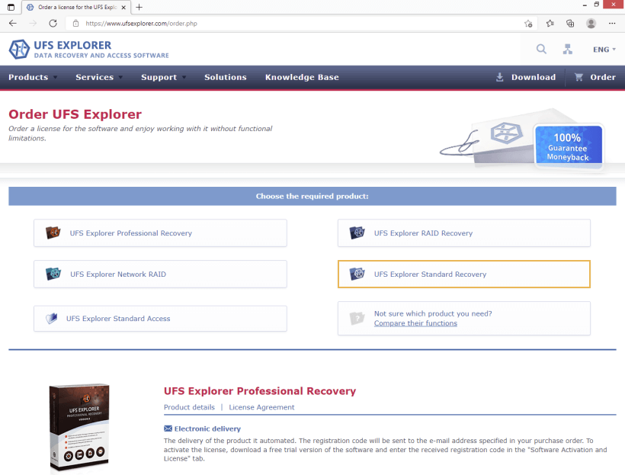Viewport: 625px width, 475px height.
Task: Open the Solutions menu item
Action: click(x=225, y=77)
